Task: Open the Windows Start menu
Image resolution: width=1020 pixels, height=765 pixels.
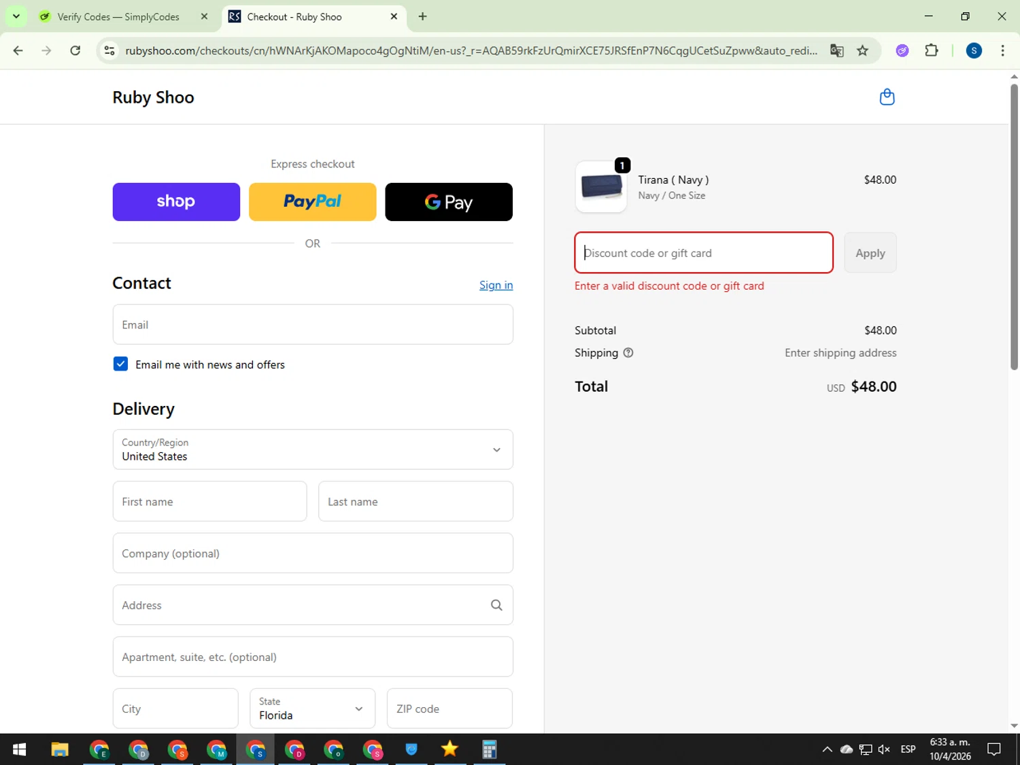Action: [x=19, y=749]
